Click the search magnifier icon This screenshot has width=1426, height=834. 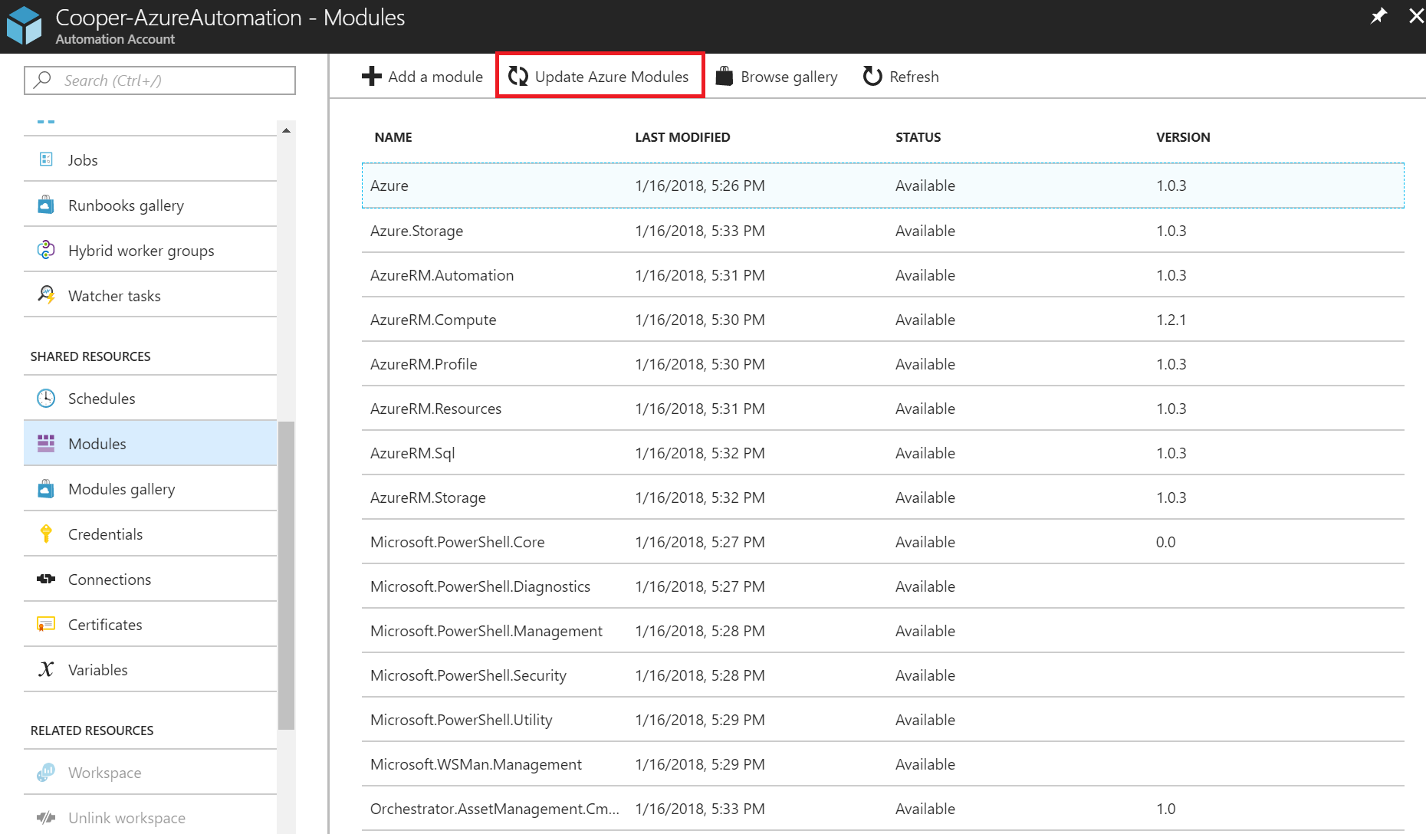pyautogui.click(x=43, y=80)
